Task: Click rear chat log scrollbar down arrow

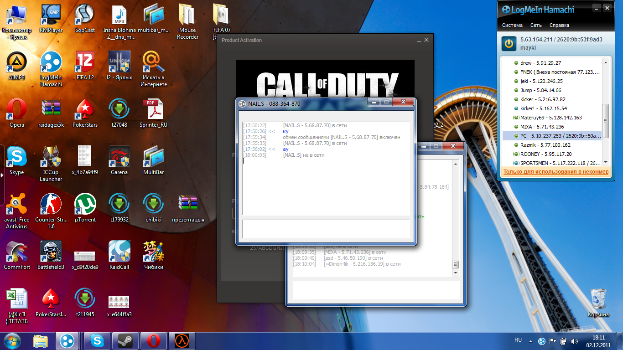Action: click(455, 273)
